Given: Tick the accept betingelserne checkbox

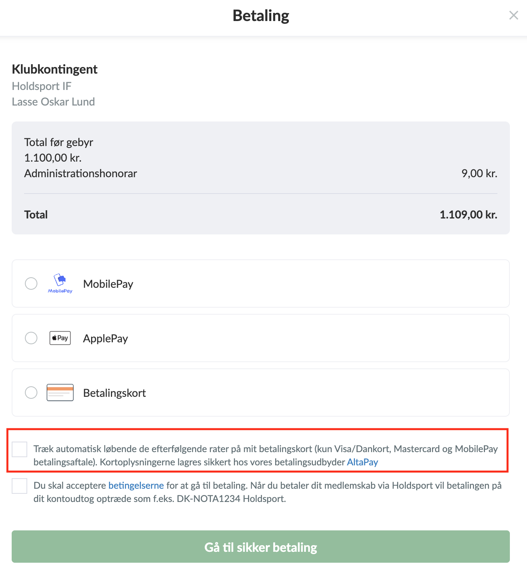Looking at the screenshot, I should click(x=19, y=486).
